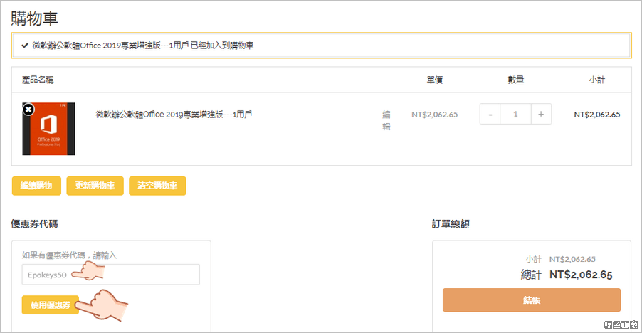Select the 總計 NT$2,062.65 total amount
The width and height of the screenshot is (642, 333).
(x=567, y=275)
